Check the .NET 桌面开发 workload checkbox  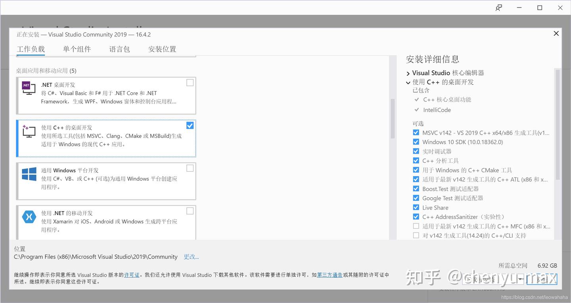[190, 82]
